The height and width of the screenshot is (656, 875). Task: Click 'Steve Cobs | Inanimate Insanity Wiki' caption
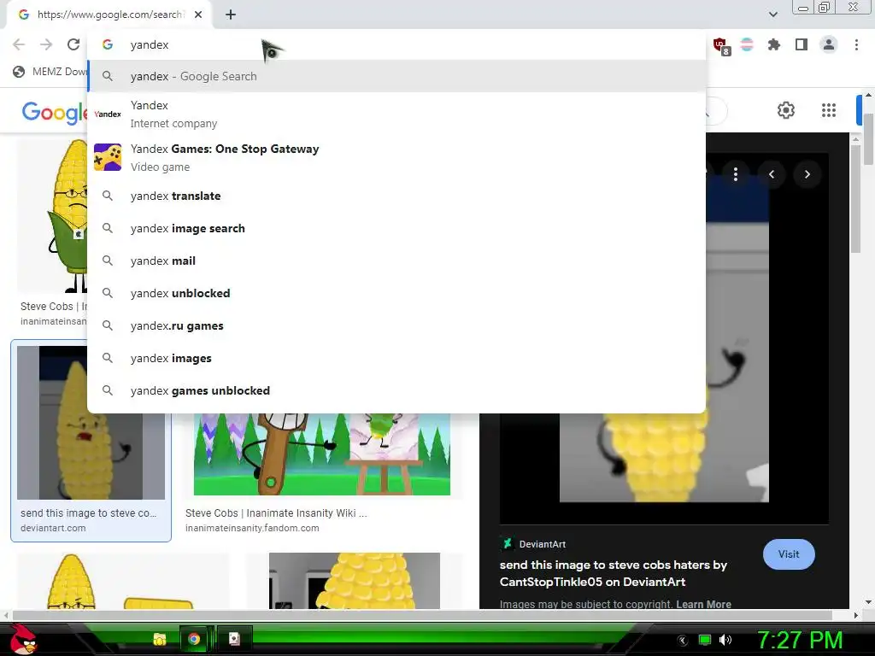pyautogui.click(x=276, y=513)
